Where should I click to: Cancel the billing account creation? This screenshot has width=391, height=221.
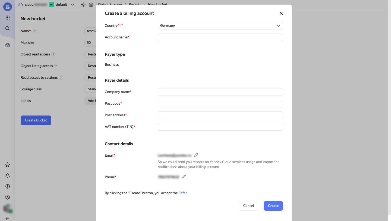click(248, 206)
